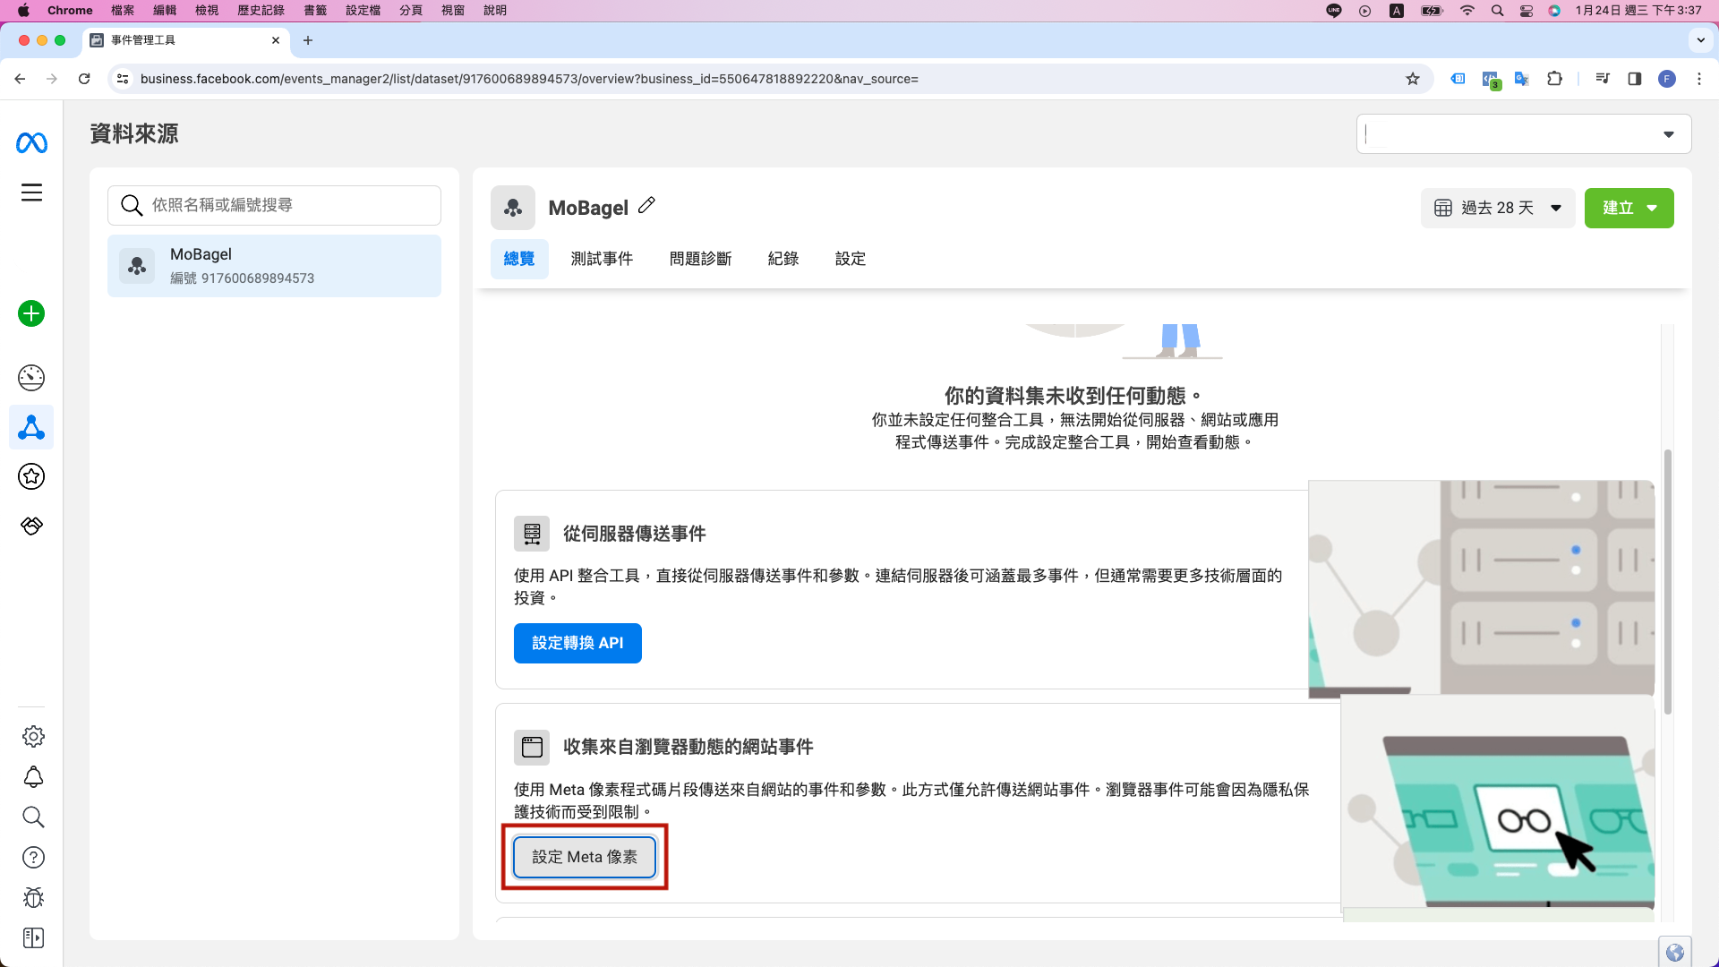Open the Chrome three-dot menu
The width and height of the screenshot is (1719, 967).
1699,79
